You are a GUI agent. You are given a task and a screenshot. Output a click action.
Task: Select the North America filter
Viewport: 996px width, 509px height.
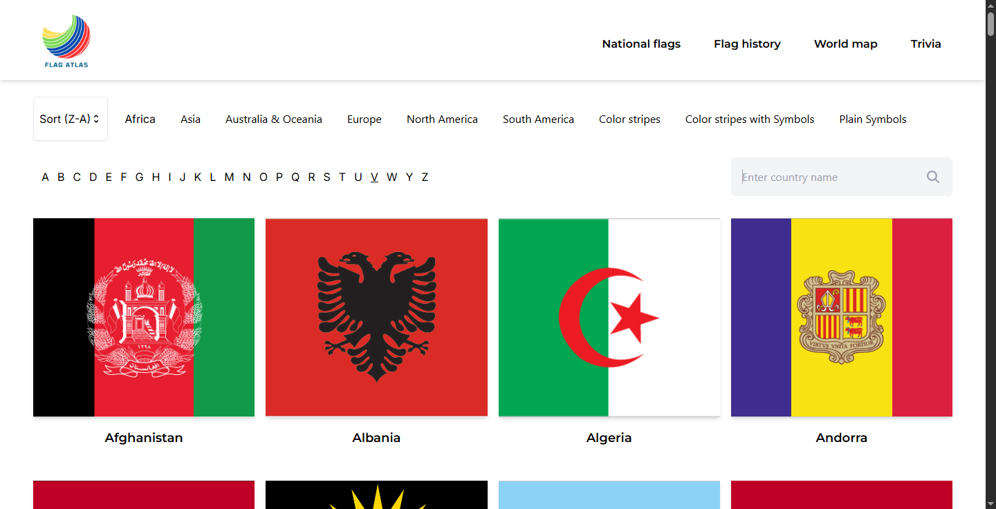click(x=442, y=119)
